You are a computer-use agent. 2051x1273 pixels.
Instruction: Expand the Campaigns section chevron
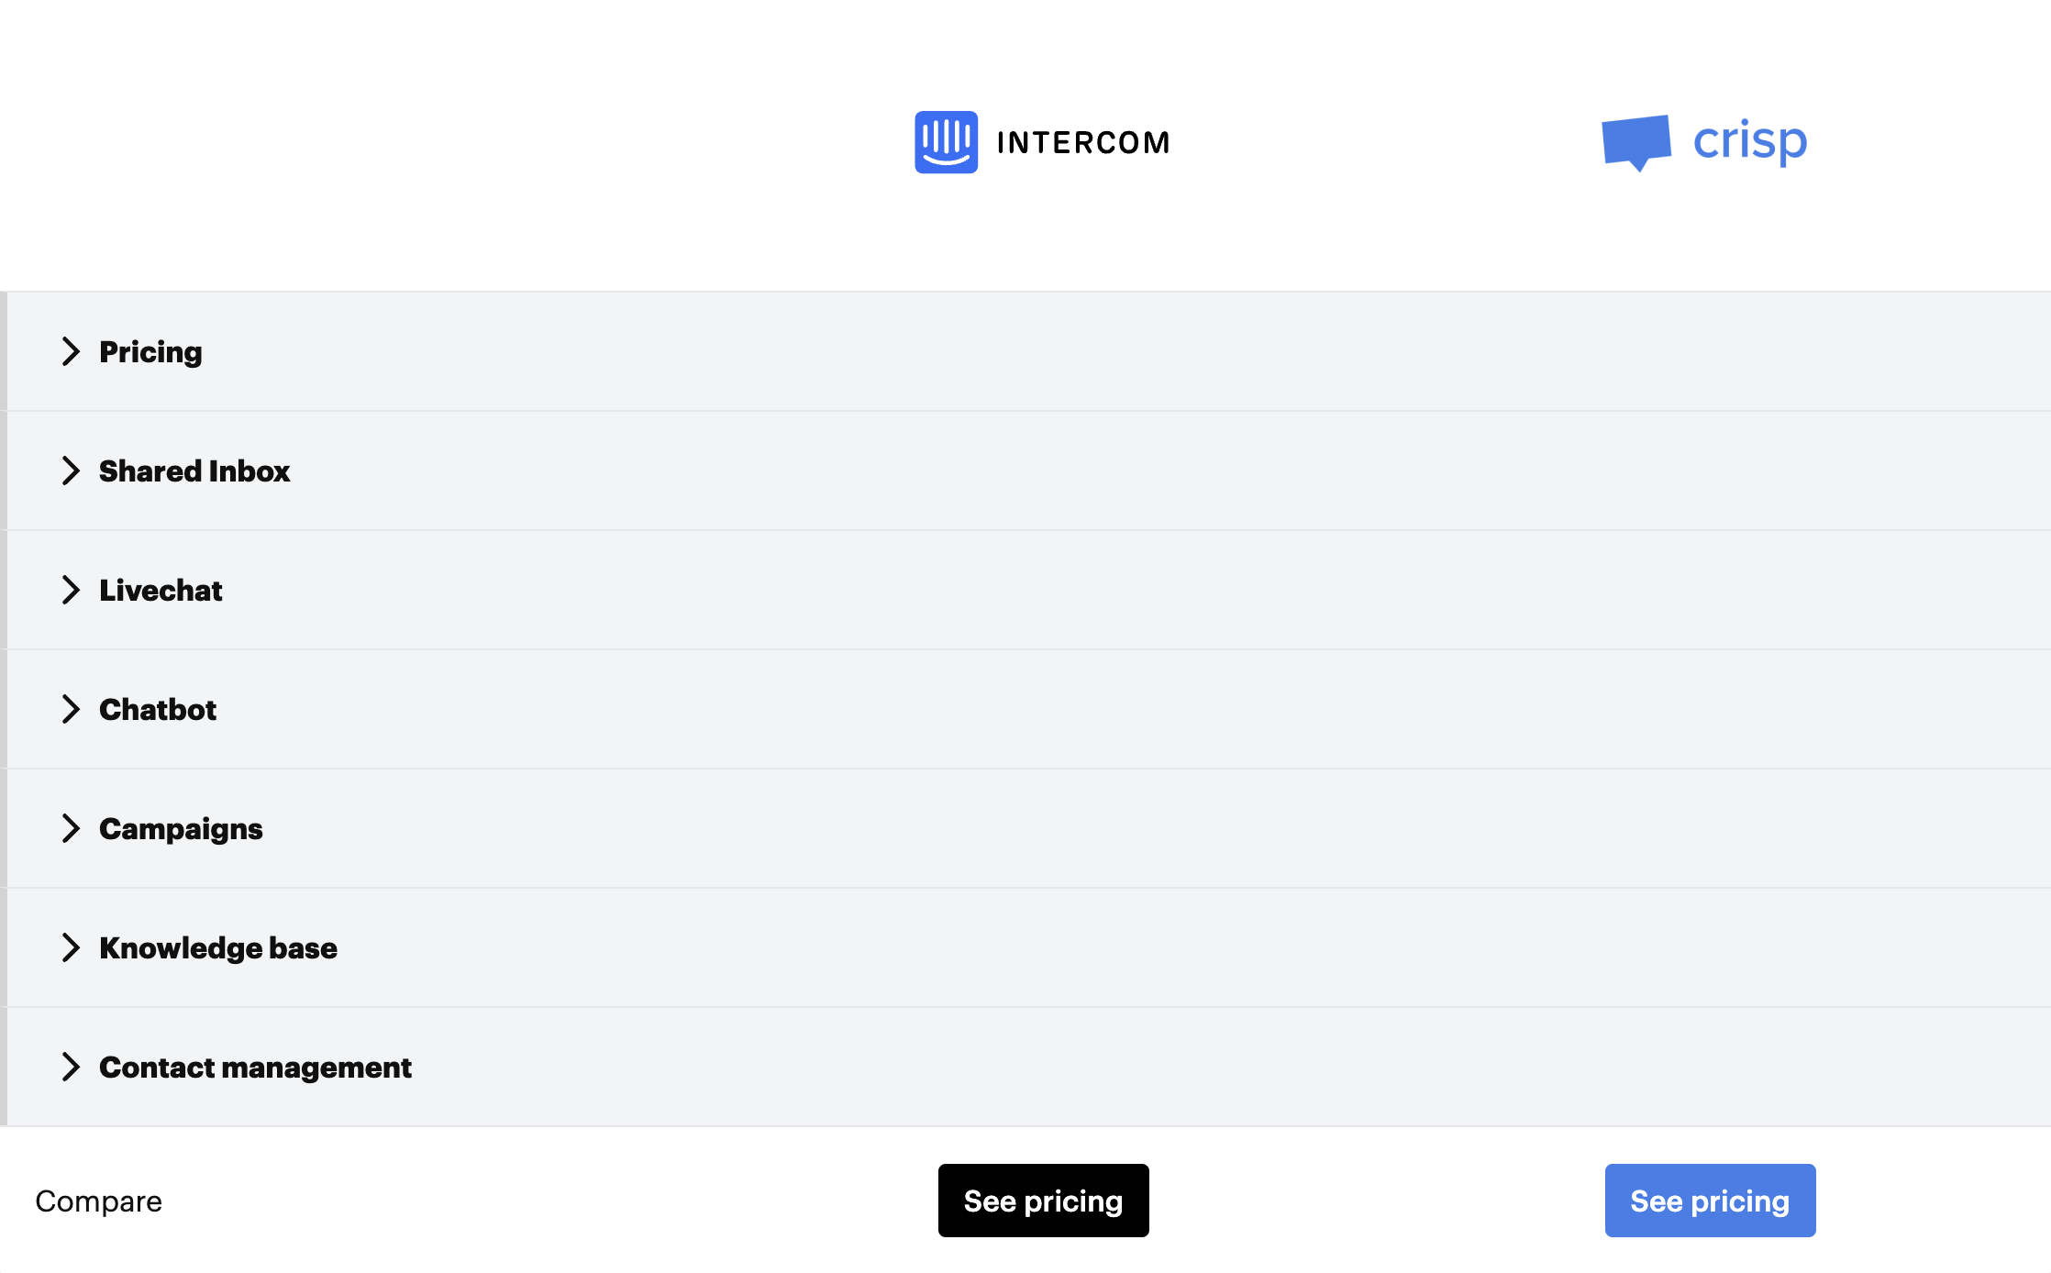[71, 828]
